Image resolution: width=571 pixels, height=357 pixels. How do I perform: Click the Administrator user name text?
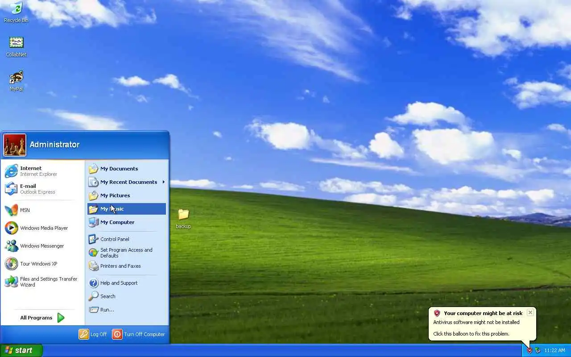pos(54,145)
